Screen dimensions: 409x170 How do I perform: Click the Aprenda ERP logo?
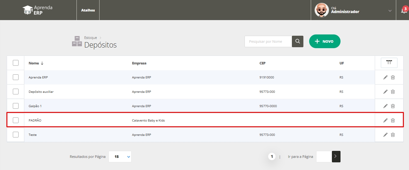click(38, 10)
